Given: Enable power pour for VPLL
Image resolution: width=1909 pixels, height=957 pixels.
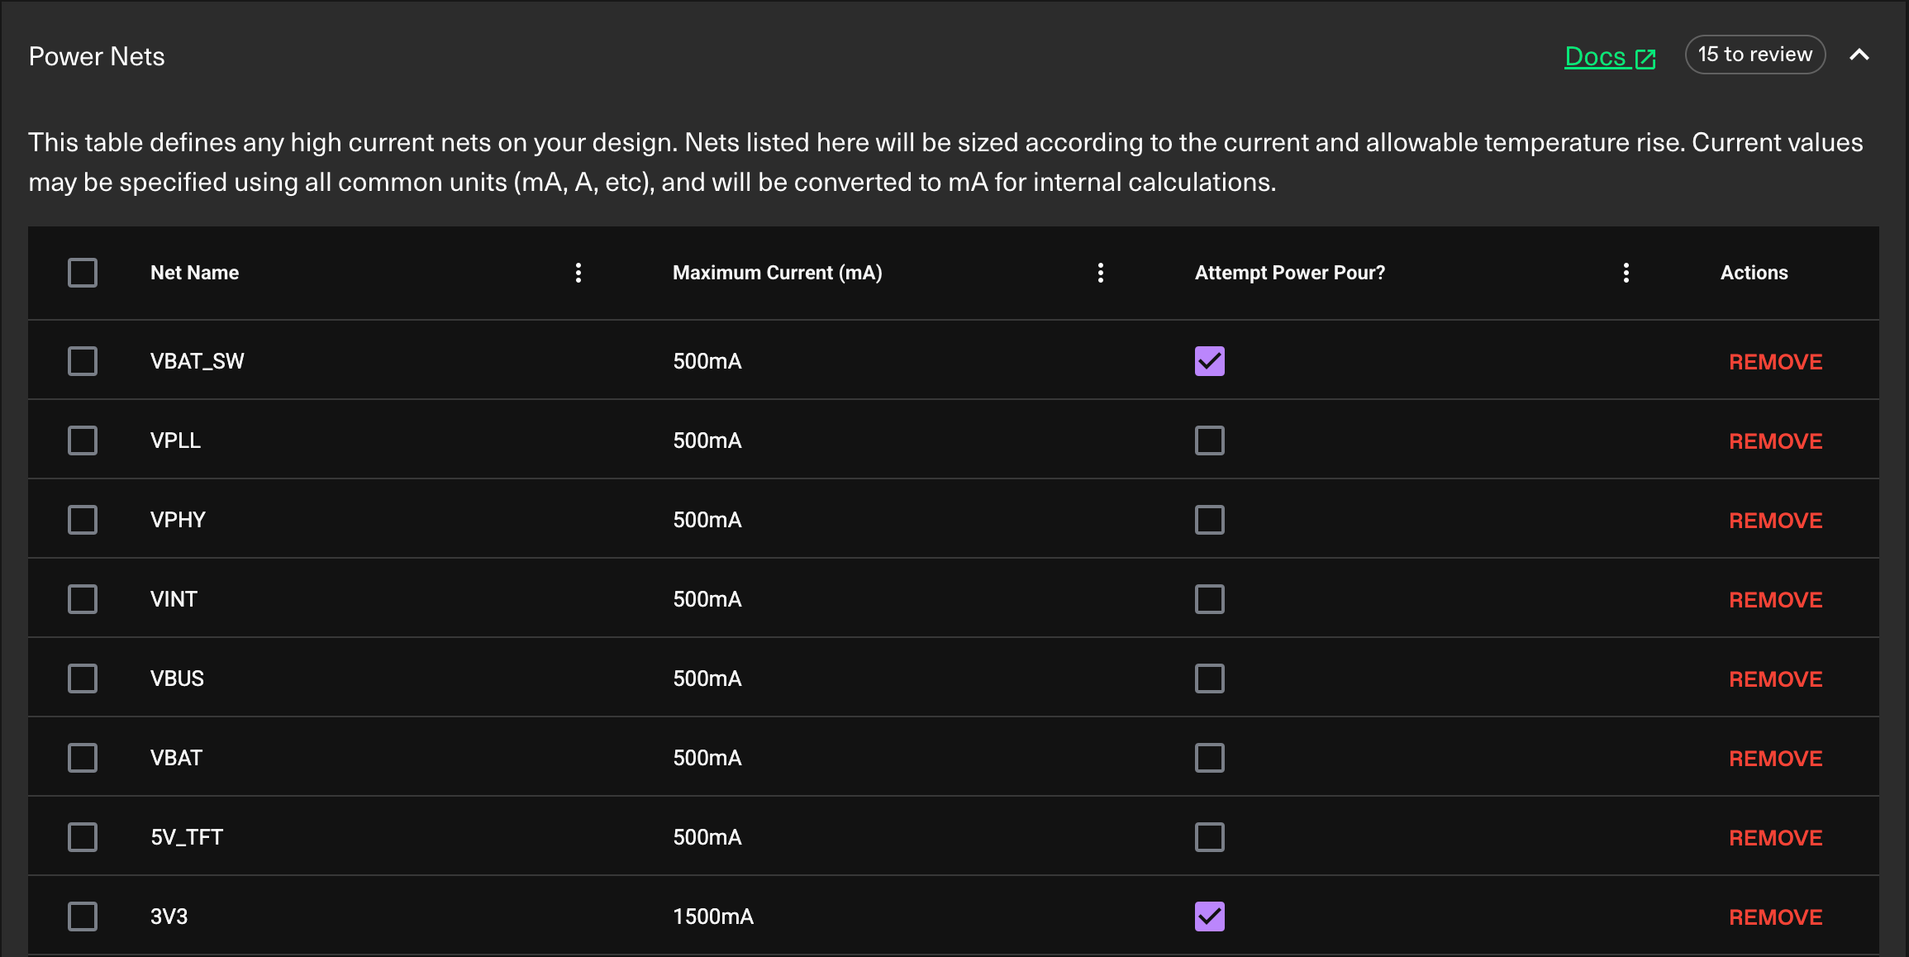Looking at the screenshot, I should pos(1210,440).
